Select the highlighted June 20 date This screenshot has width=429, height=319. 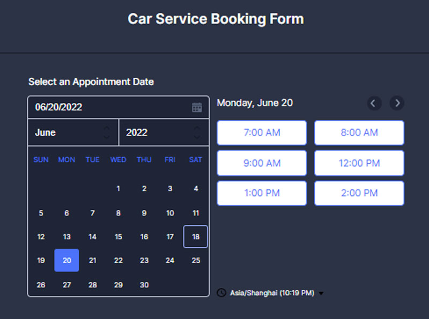click(66, 260)
